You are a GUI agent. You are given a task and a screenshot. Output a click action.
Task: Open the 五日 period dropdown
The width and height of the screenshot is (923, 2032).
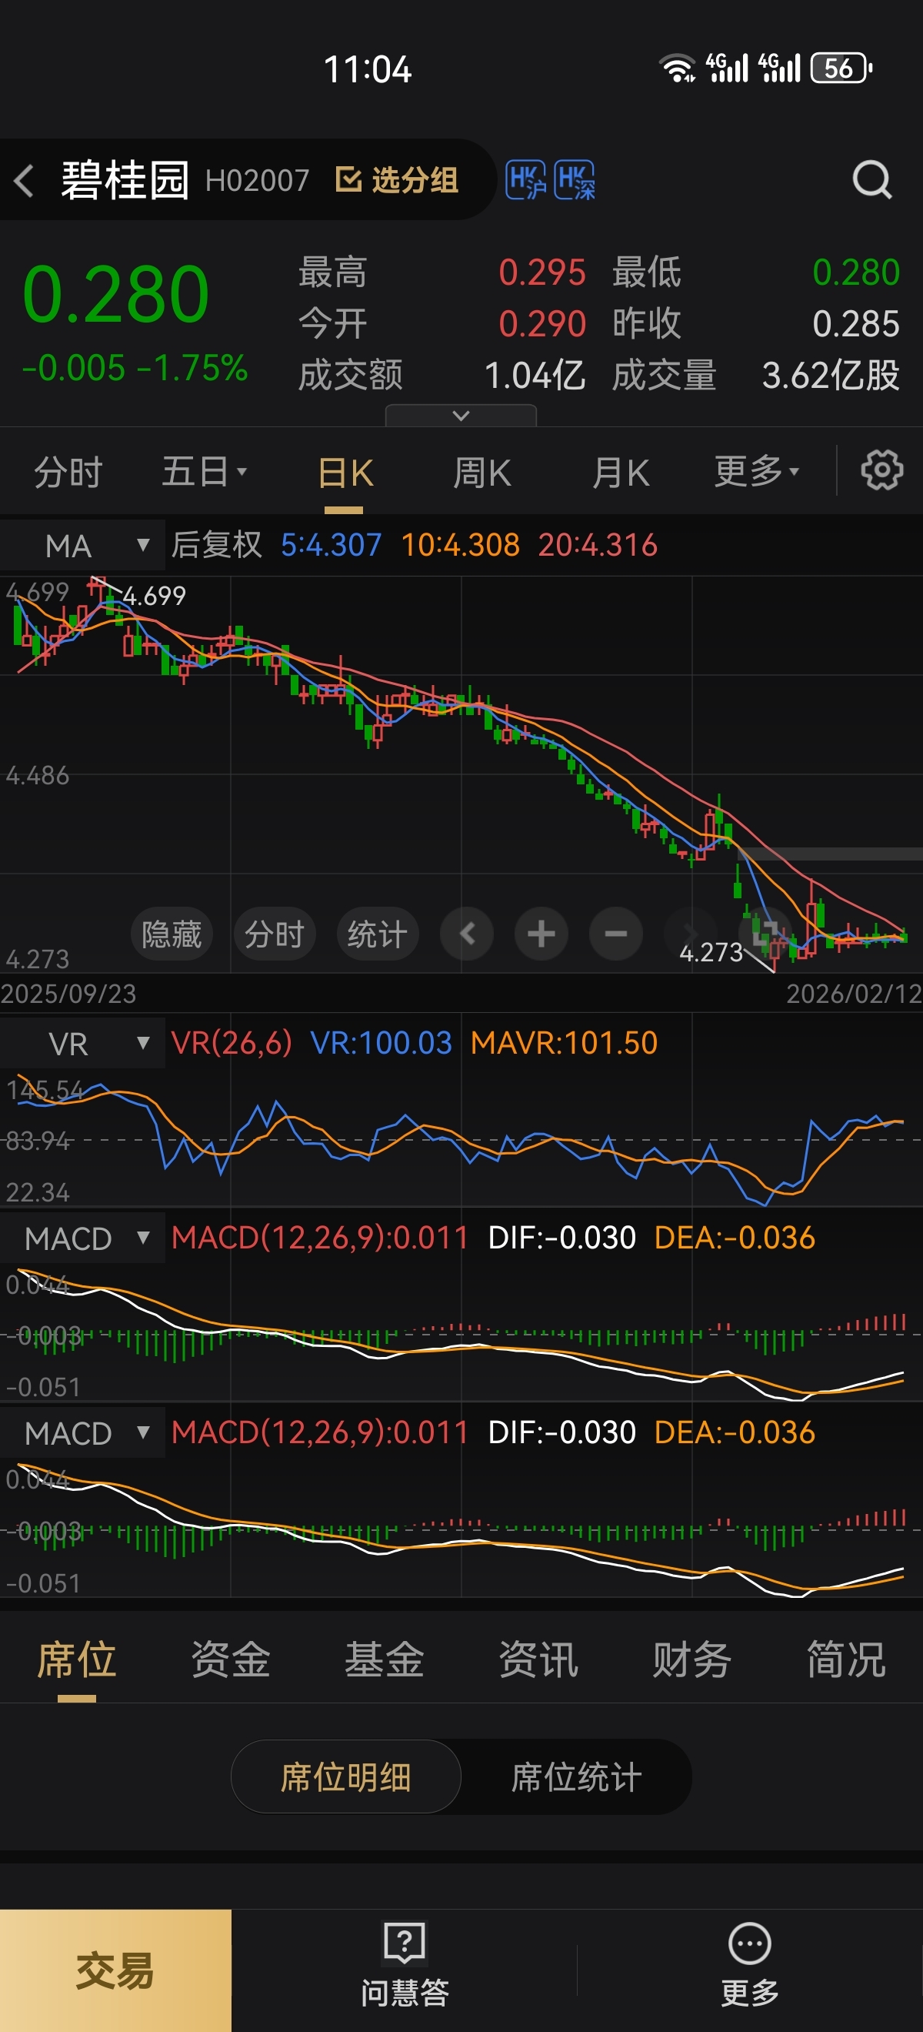[x=204, y=473]
